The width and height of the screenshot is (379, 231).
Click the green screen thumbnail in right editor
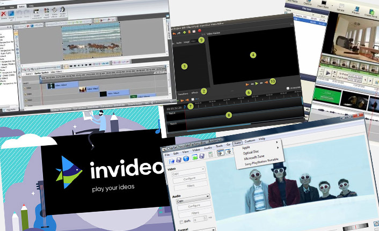(326, 96)
